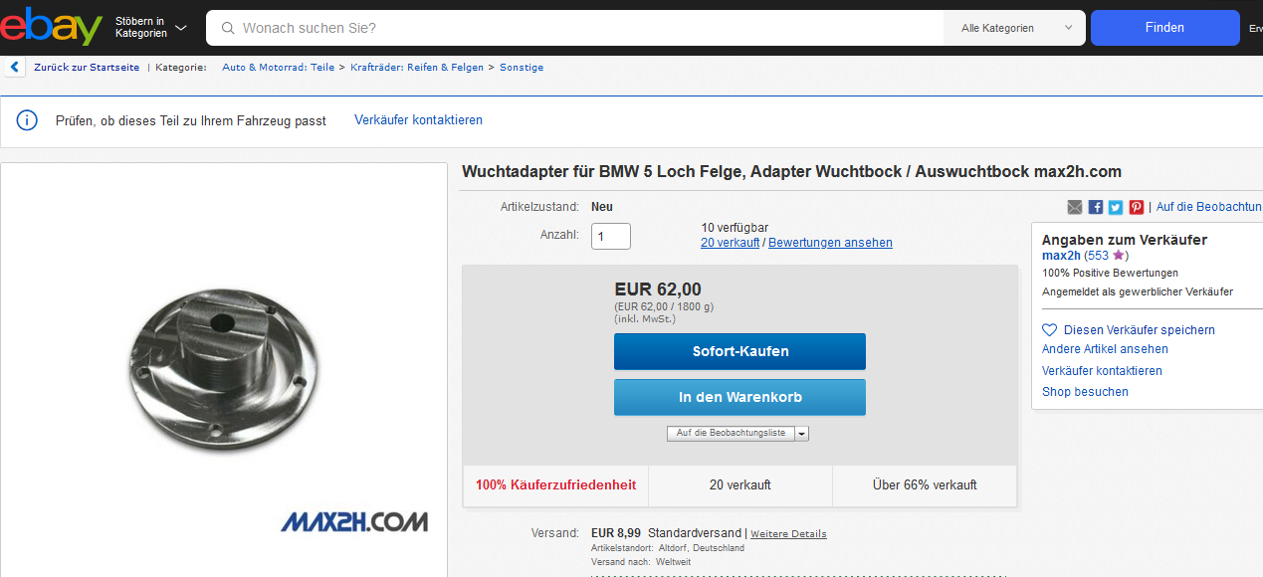
Task: Expand the Stöbern in Kategorien menu
Action: 150,28
